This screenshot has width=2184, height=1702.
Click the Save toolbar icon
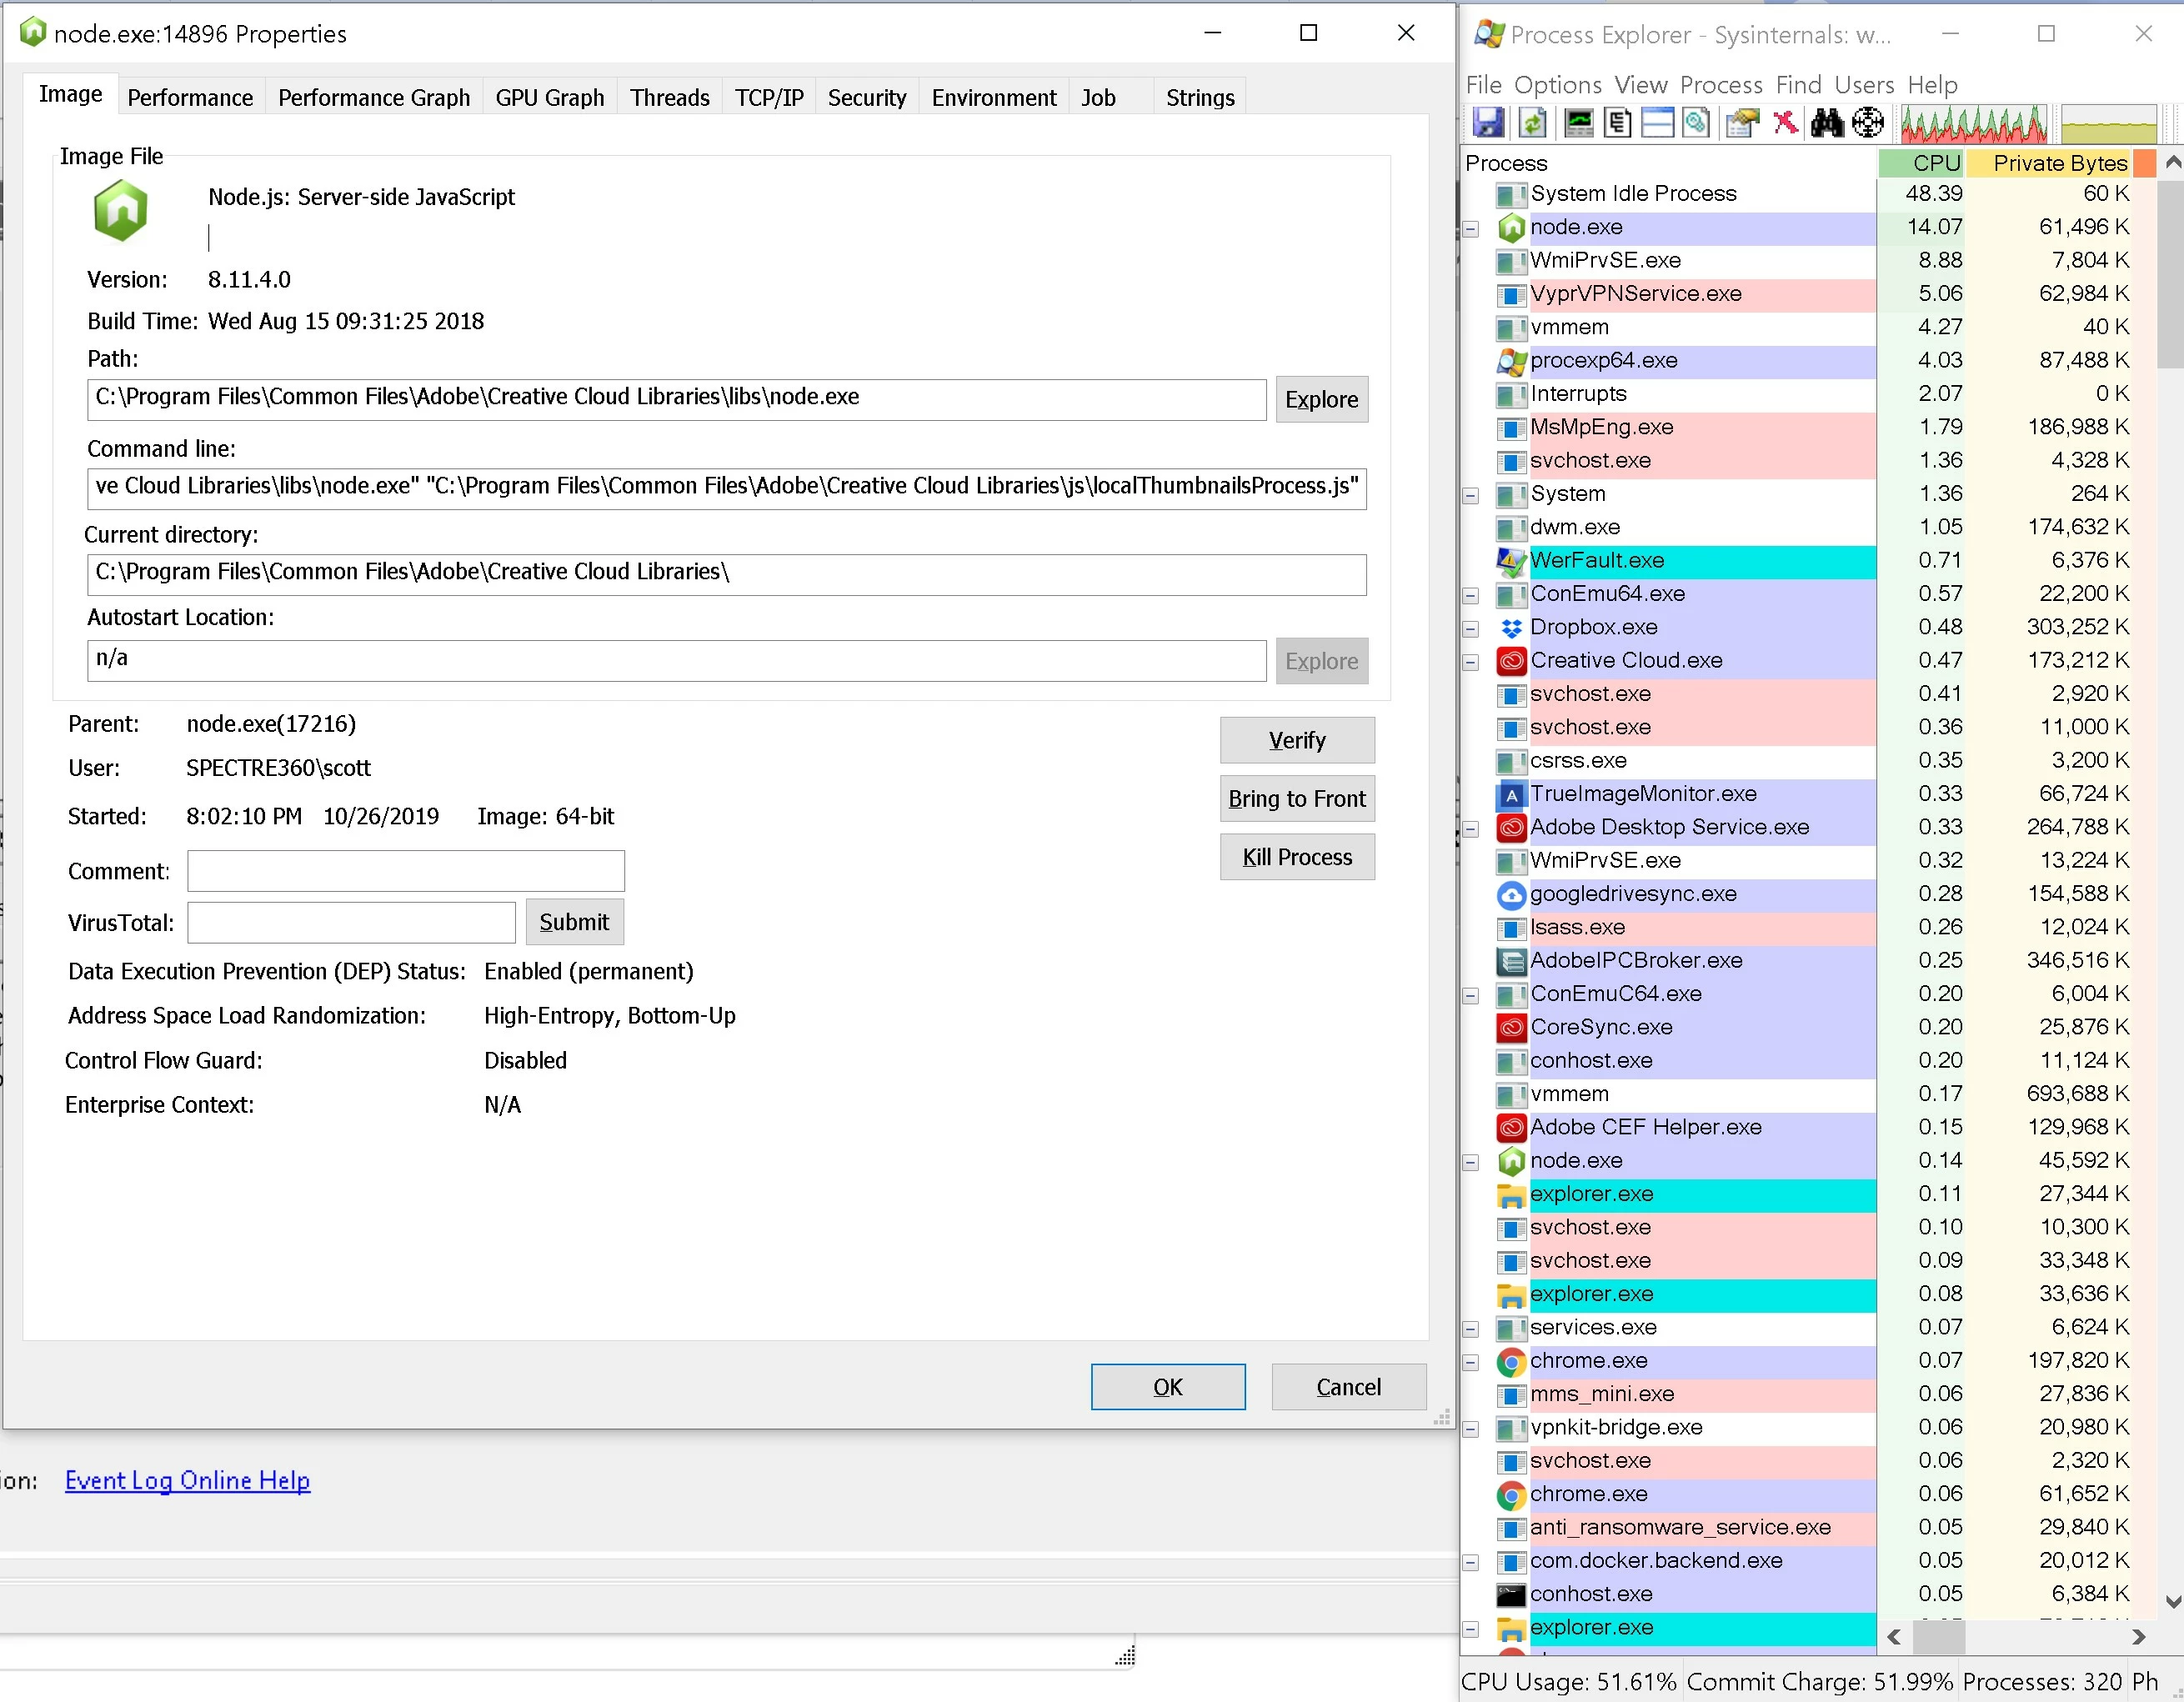[x=1488, y=123]
